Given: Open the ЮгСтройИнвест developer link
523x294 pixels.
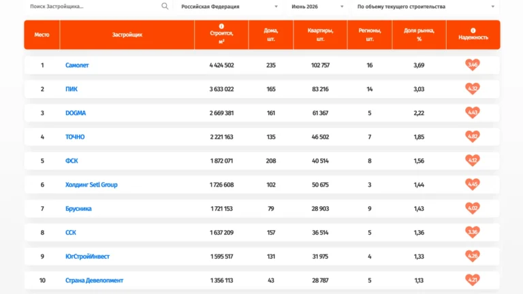Looking at the screenshot, I should (87, 257).
